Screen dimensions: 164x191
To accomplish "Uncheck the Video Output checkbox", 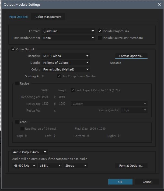I will coord(13,49).
